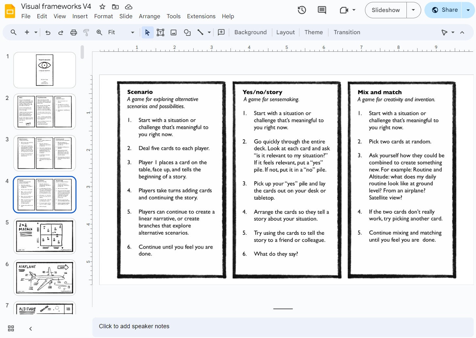Image resolution: width=476 pixels, height=338 pixels.
Task: Open the Extensions menu
Action: point(201,16)
